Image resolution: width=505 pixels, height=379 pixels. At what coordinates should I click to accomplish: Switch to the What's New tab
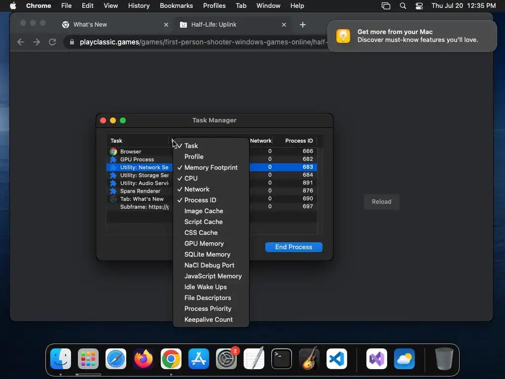point(116,25)
